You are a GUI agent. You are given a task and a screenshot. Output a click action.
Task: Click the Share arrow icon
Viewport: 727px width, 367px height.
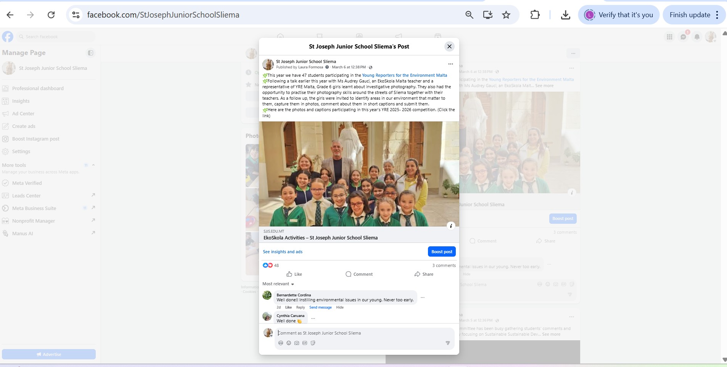coord(417,274)
